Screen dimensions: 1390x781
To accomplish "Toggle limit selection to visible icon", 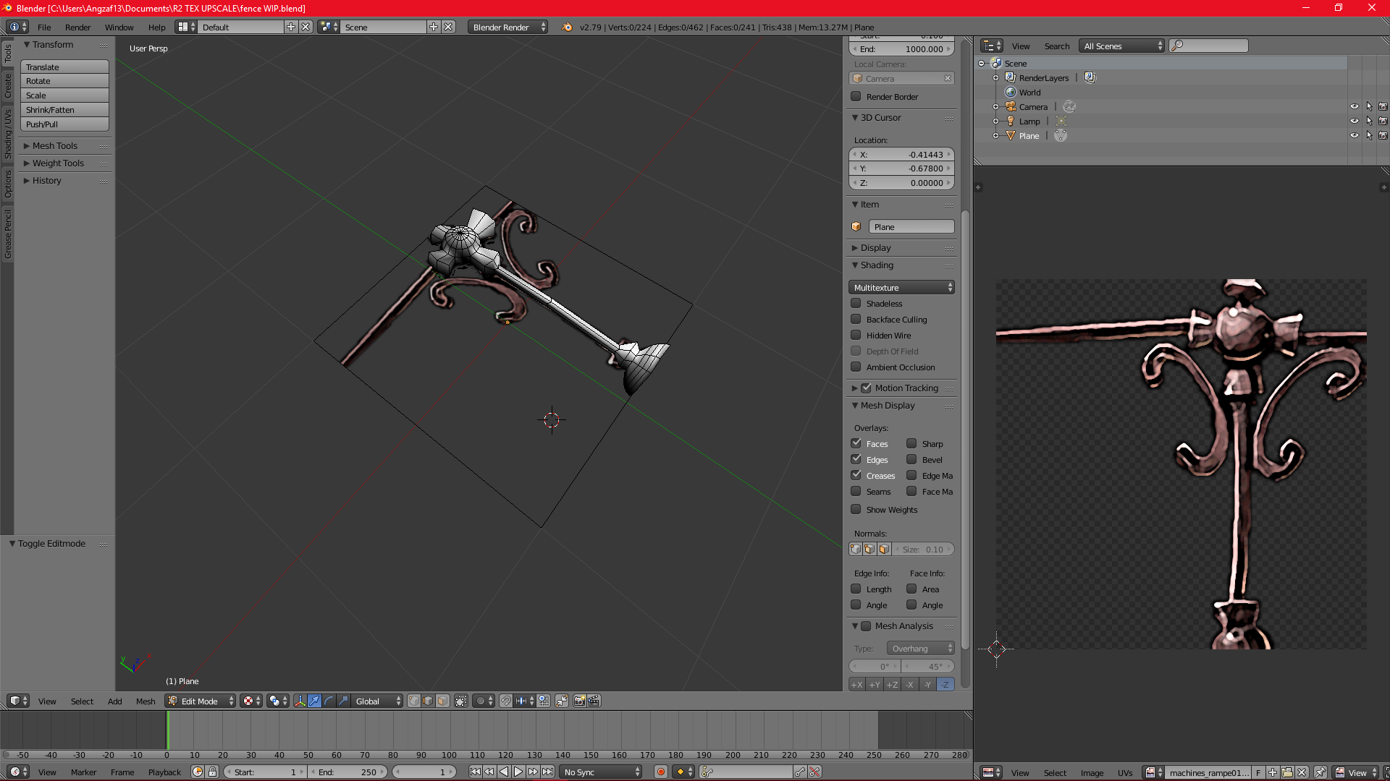I will (x=461, y=701).
